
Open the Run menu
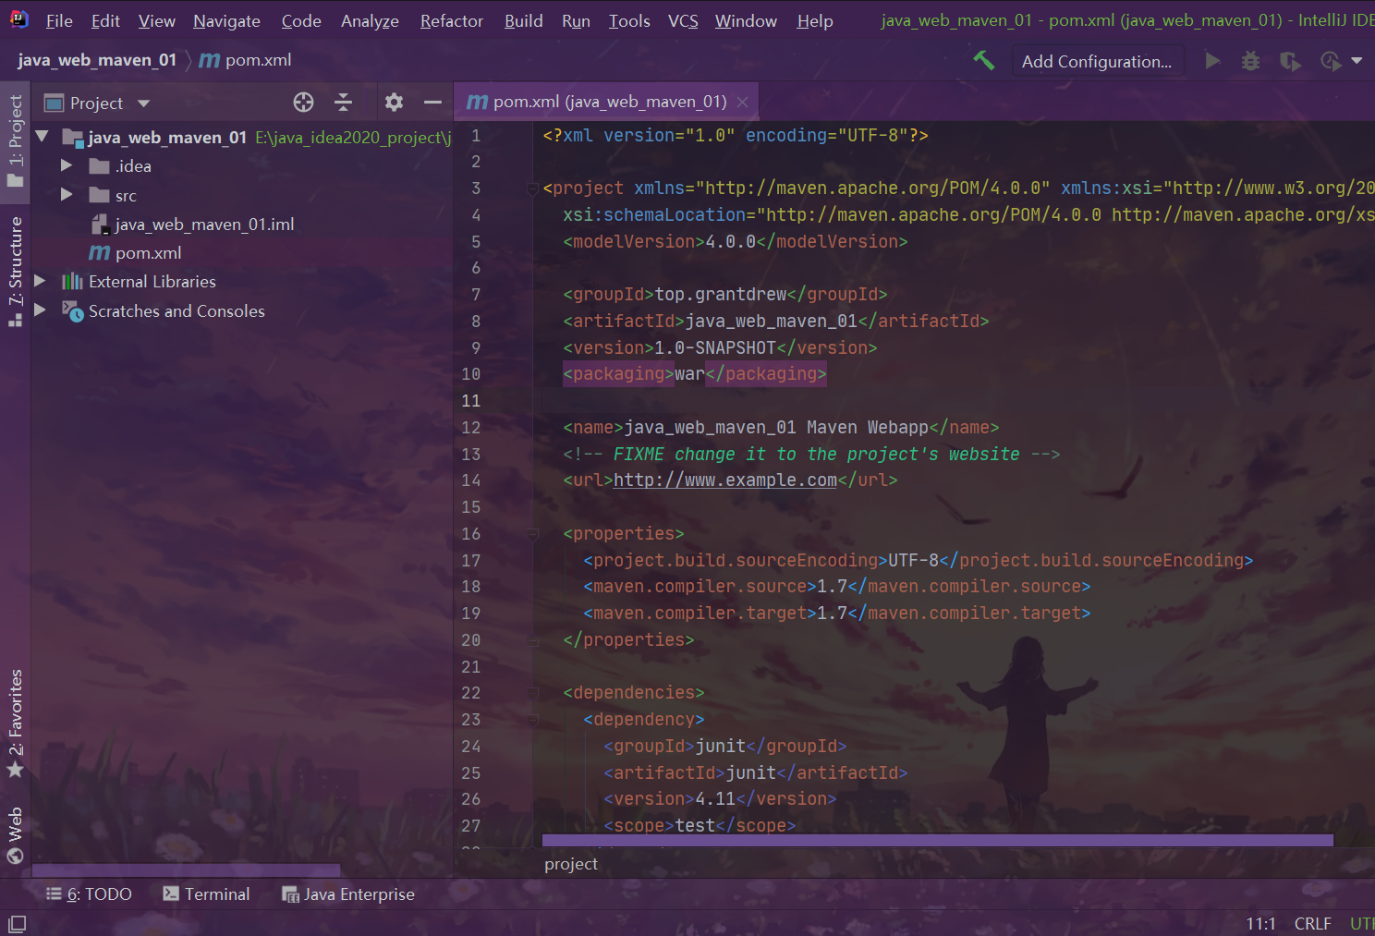(576, 20)
